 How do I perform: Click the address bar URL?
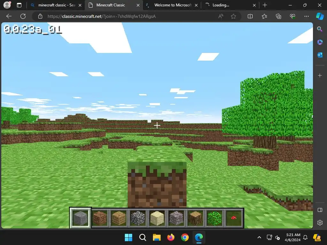[102, 16]
